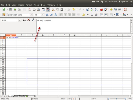Viewport: 133px width, 100px height.
Task: Open borders dropdown arrow
Action: [114, 15]
